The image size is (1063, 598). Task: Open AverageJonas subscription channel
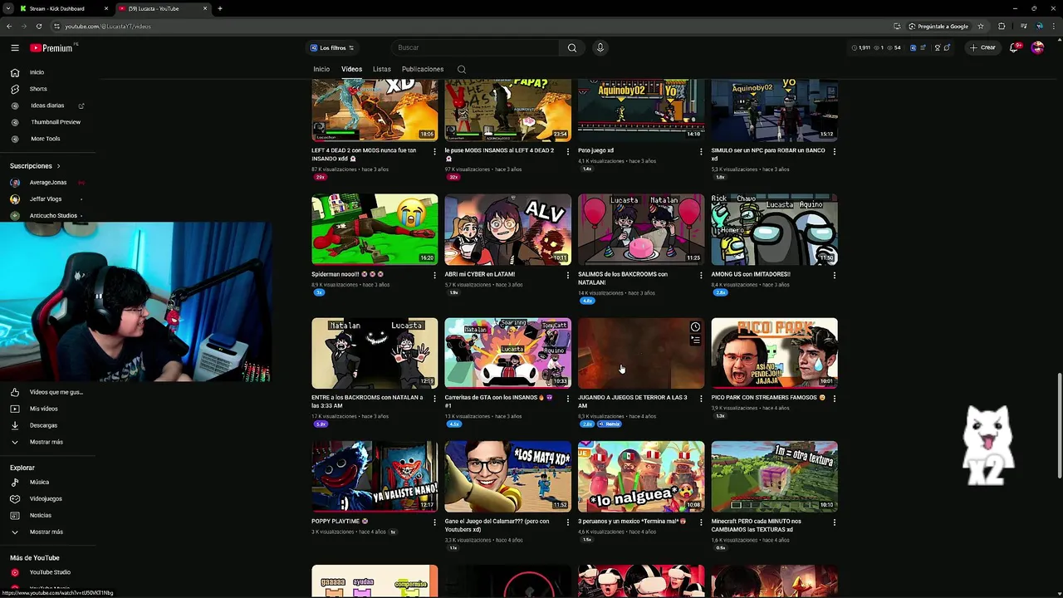coord(48,183)
